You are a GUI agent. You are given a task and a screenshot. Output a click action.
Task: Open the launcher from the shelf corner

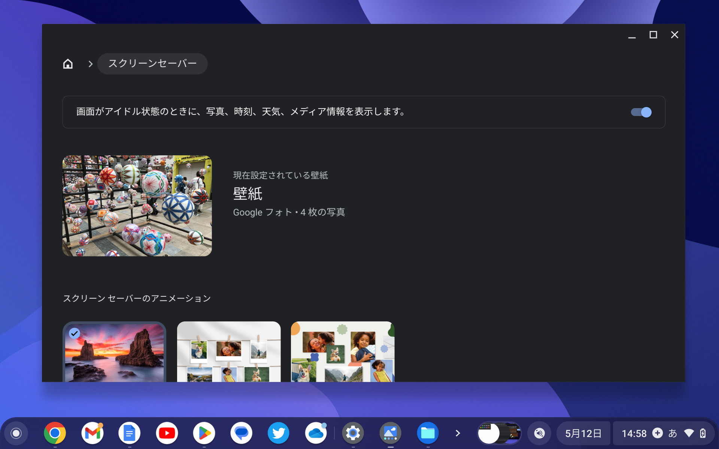[15, 433]
